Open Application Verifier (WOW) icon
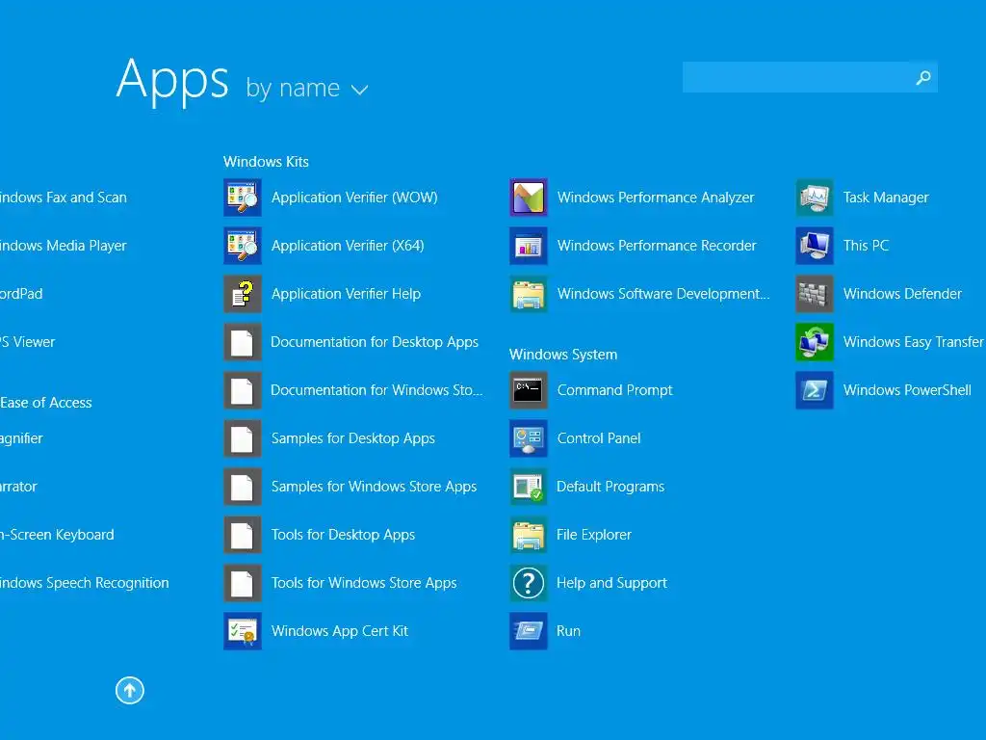 pos(242,198)
